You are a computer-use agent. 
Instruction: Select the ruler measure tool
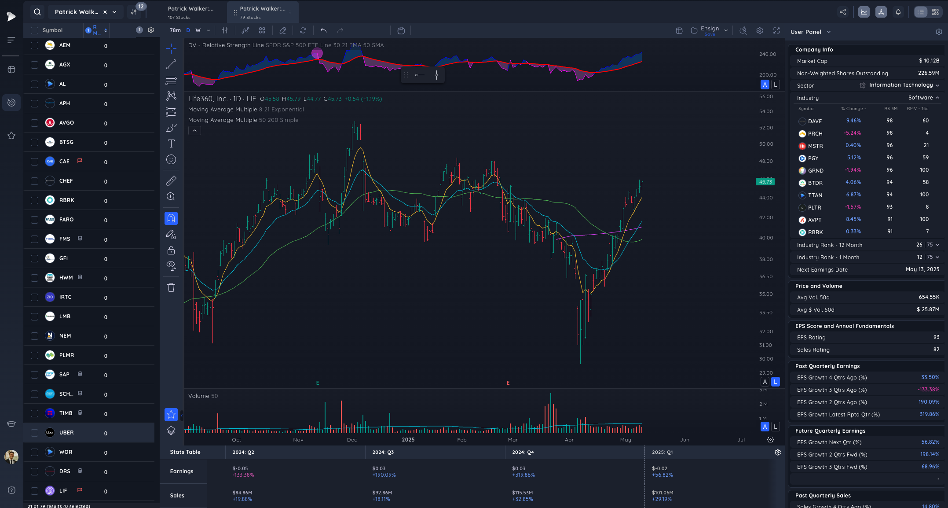(x=171, y=180)
